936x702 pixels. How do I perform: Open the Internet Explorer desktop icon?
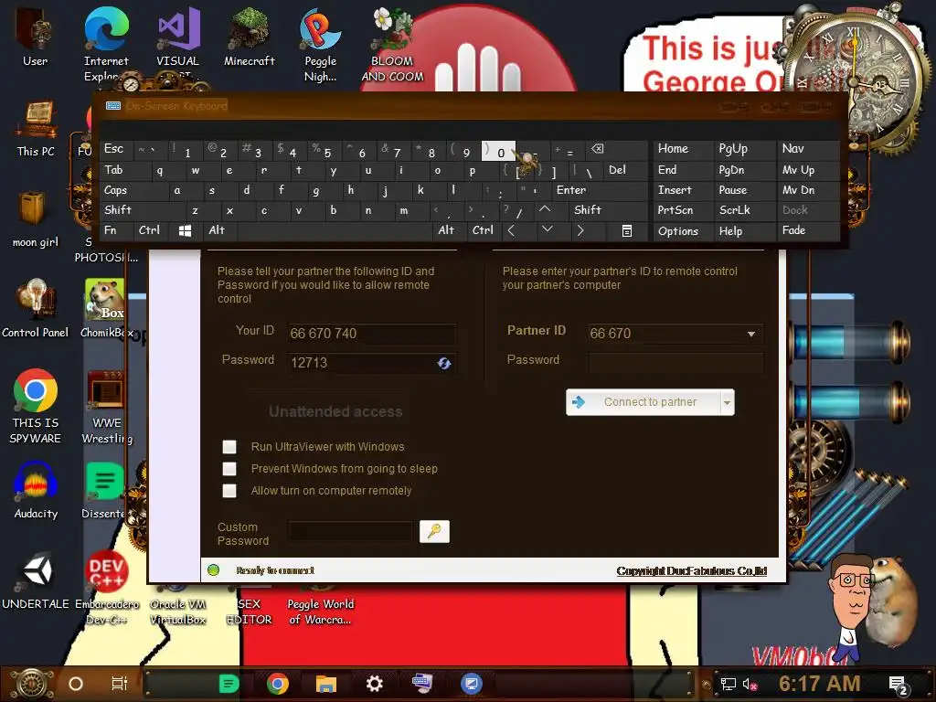coord(106,45)
